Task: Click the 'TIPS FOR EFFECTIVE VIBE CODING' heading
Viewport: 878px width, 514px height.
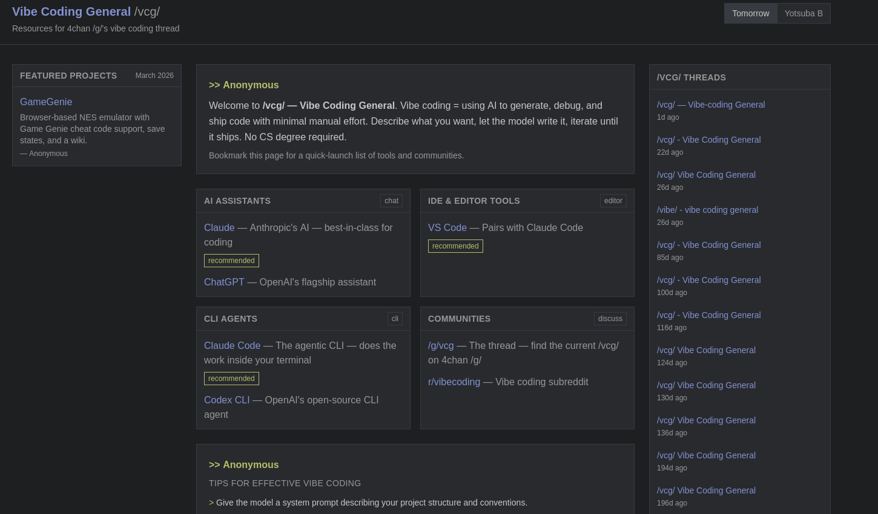Action: pyautogui.click(x=285, y=483)
